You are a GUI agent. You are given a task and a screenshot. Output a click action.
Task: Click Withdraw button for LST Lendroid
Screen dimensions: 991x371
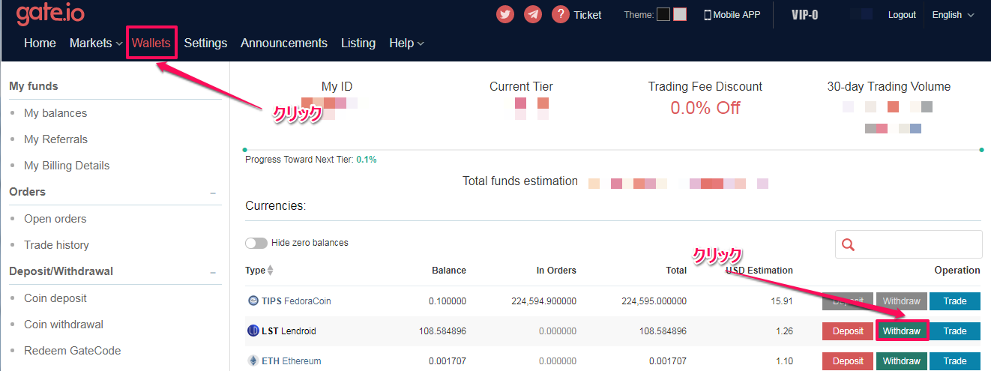point(902,331)
